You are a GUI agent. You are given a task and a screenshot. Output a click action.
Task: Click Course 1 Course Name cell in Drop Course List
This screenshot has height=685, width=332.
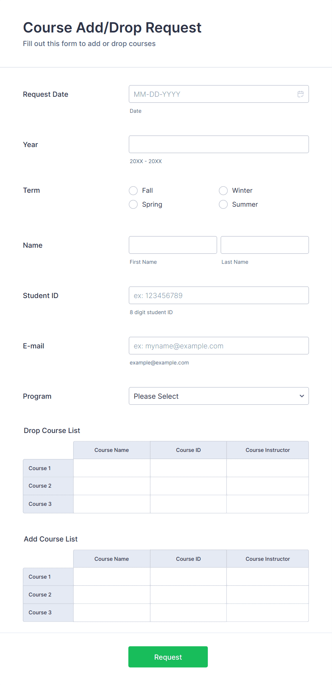[111, 468]
